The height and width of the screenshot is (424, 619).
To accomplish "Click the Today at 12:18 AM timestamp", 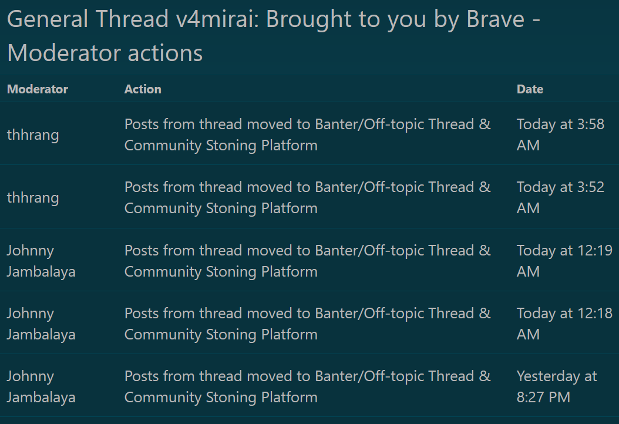I will [564, 324].
